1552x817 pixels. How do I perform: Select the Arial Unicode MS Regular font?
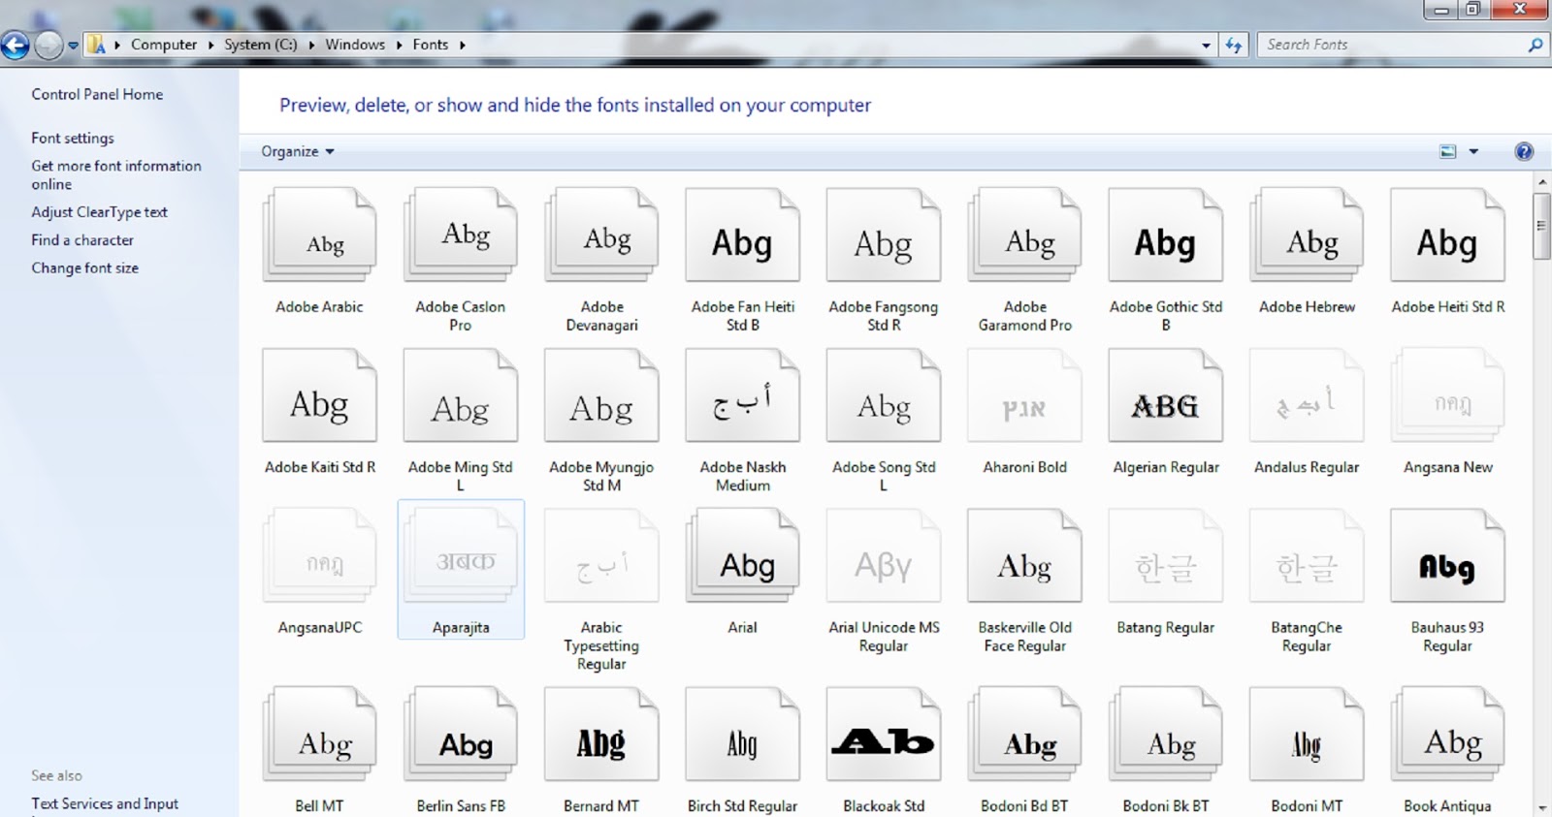point(884,556)
